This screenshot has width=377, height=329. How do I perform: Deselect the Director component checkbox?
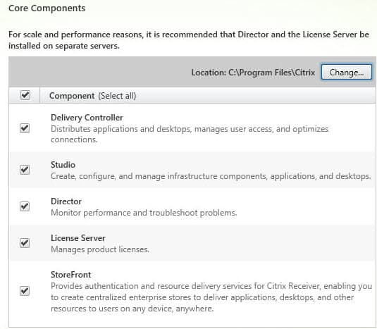coord(25,206)
